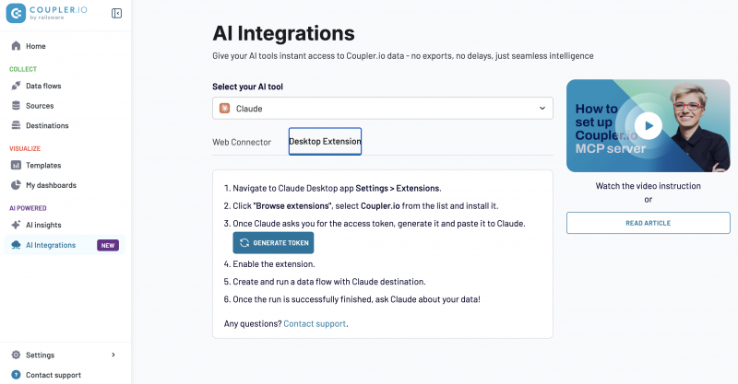
Task: Click the NEW badge beside AI Integrations
Action: pyautogui.click(x=108, y=245)
